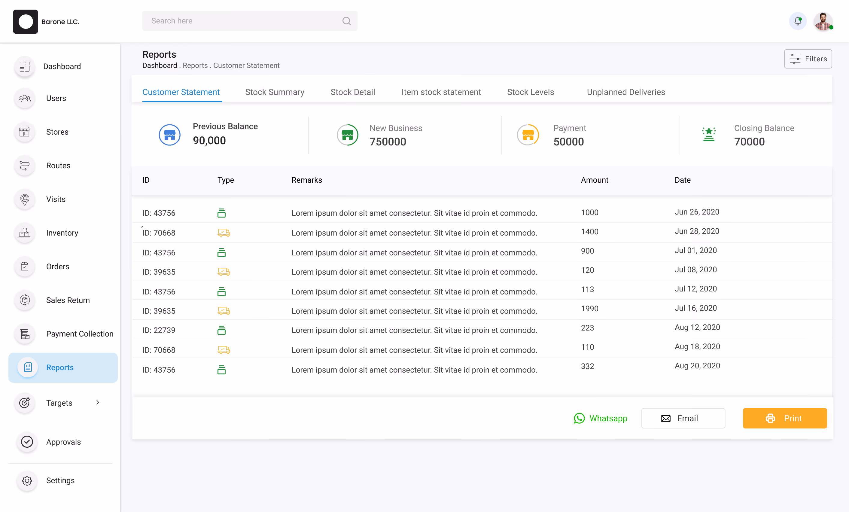Select the Unplanned Deliveries tab
This screenshot has height=512, width=849.
[626, 92]
